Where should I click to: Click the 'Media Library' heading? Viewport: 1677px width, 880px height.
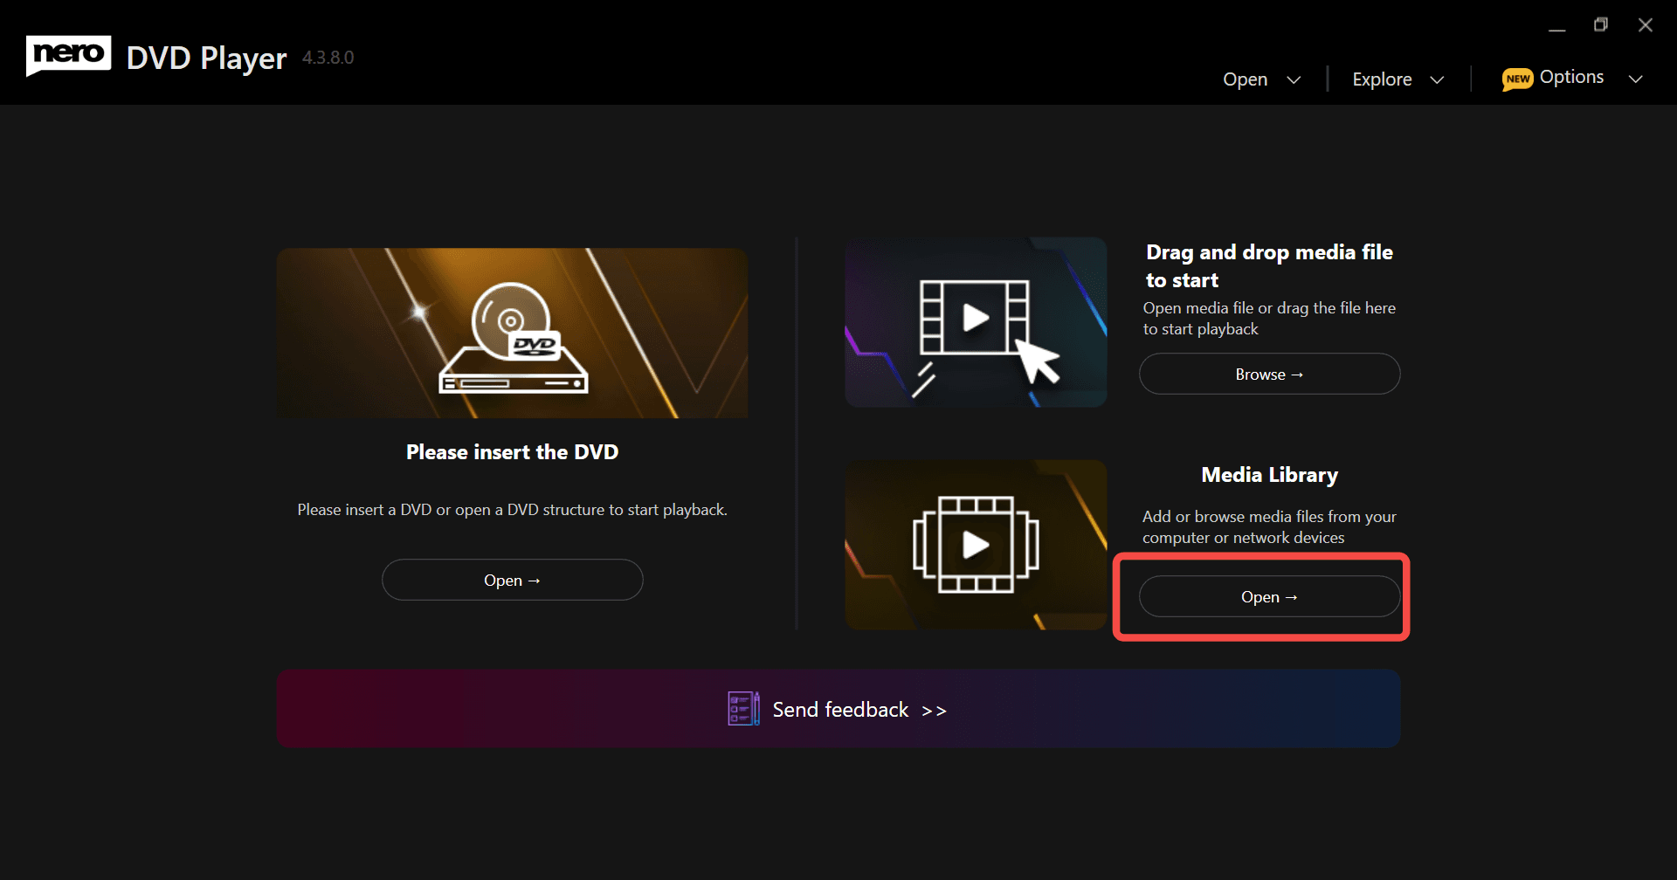[x=1270, y=475]
